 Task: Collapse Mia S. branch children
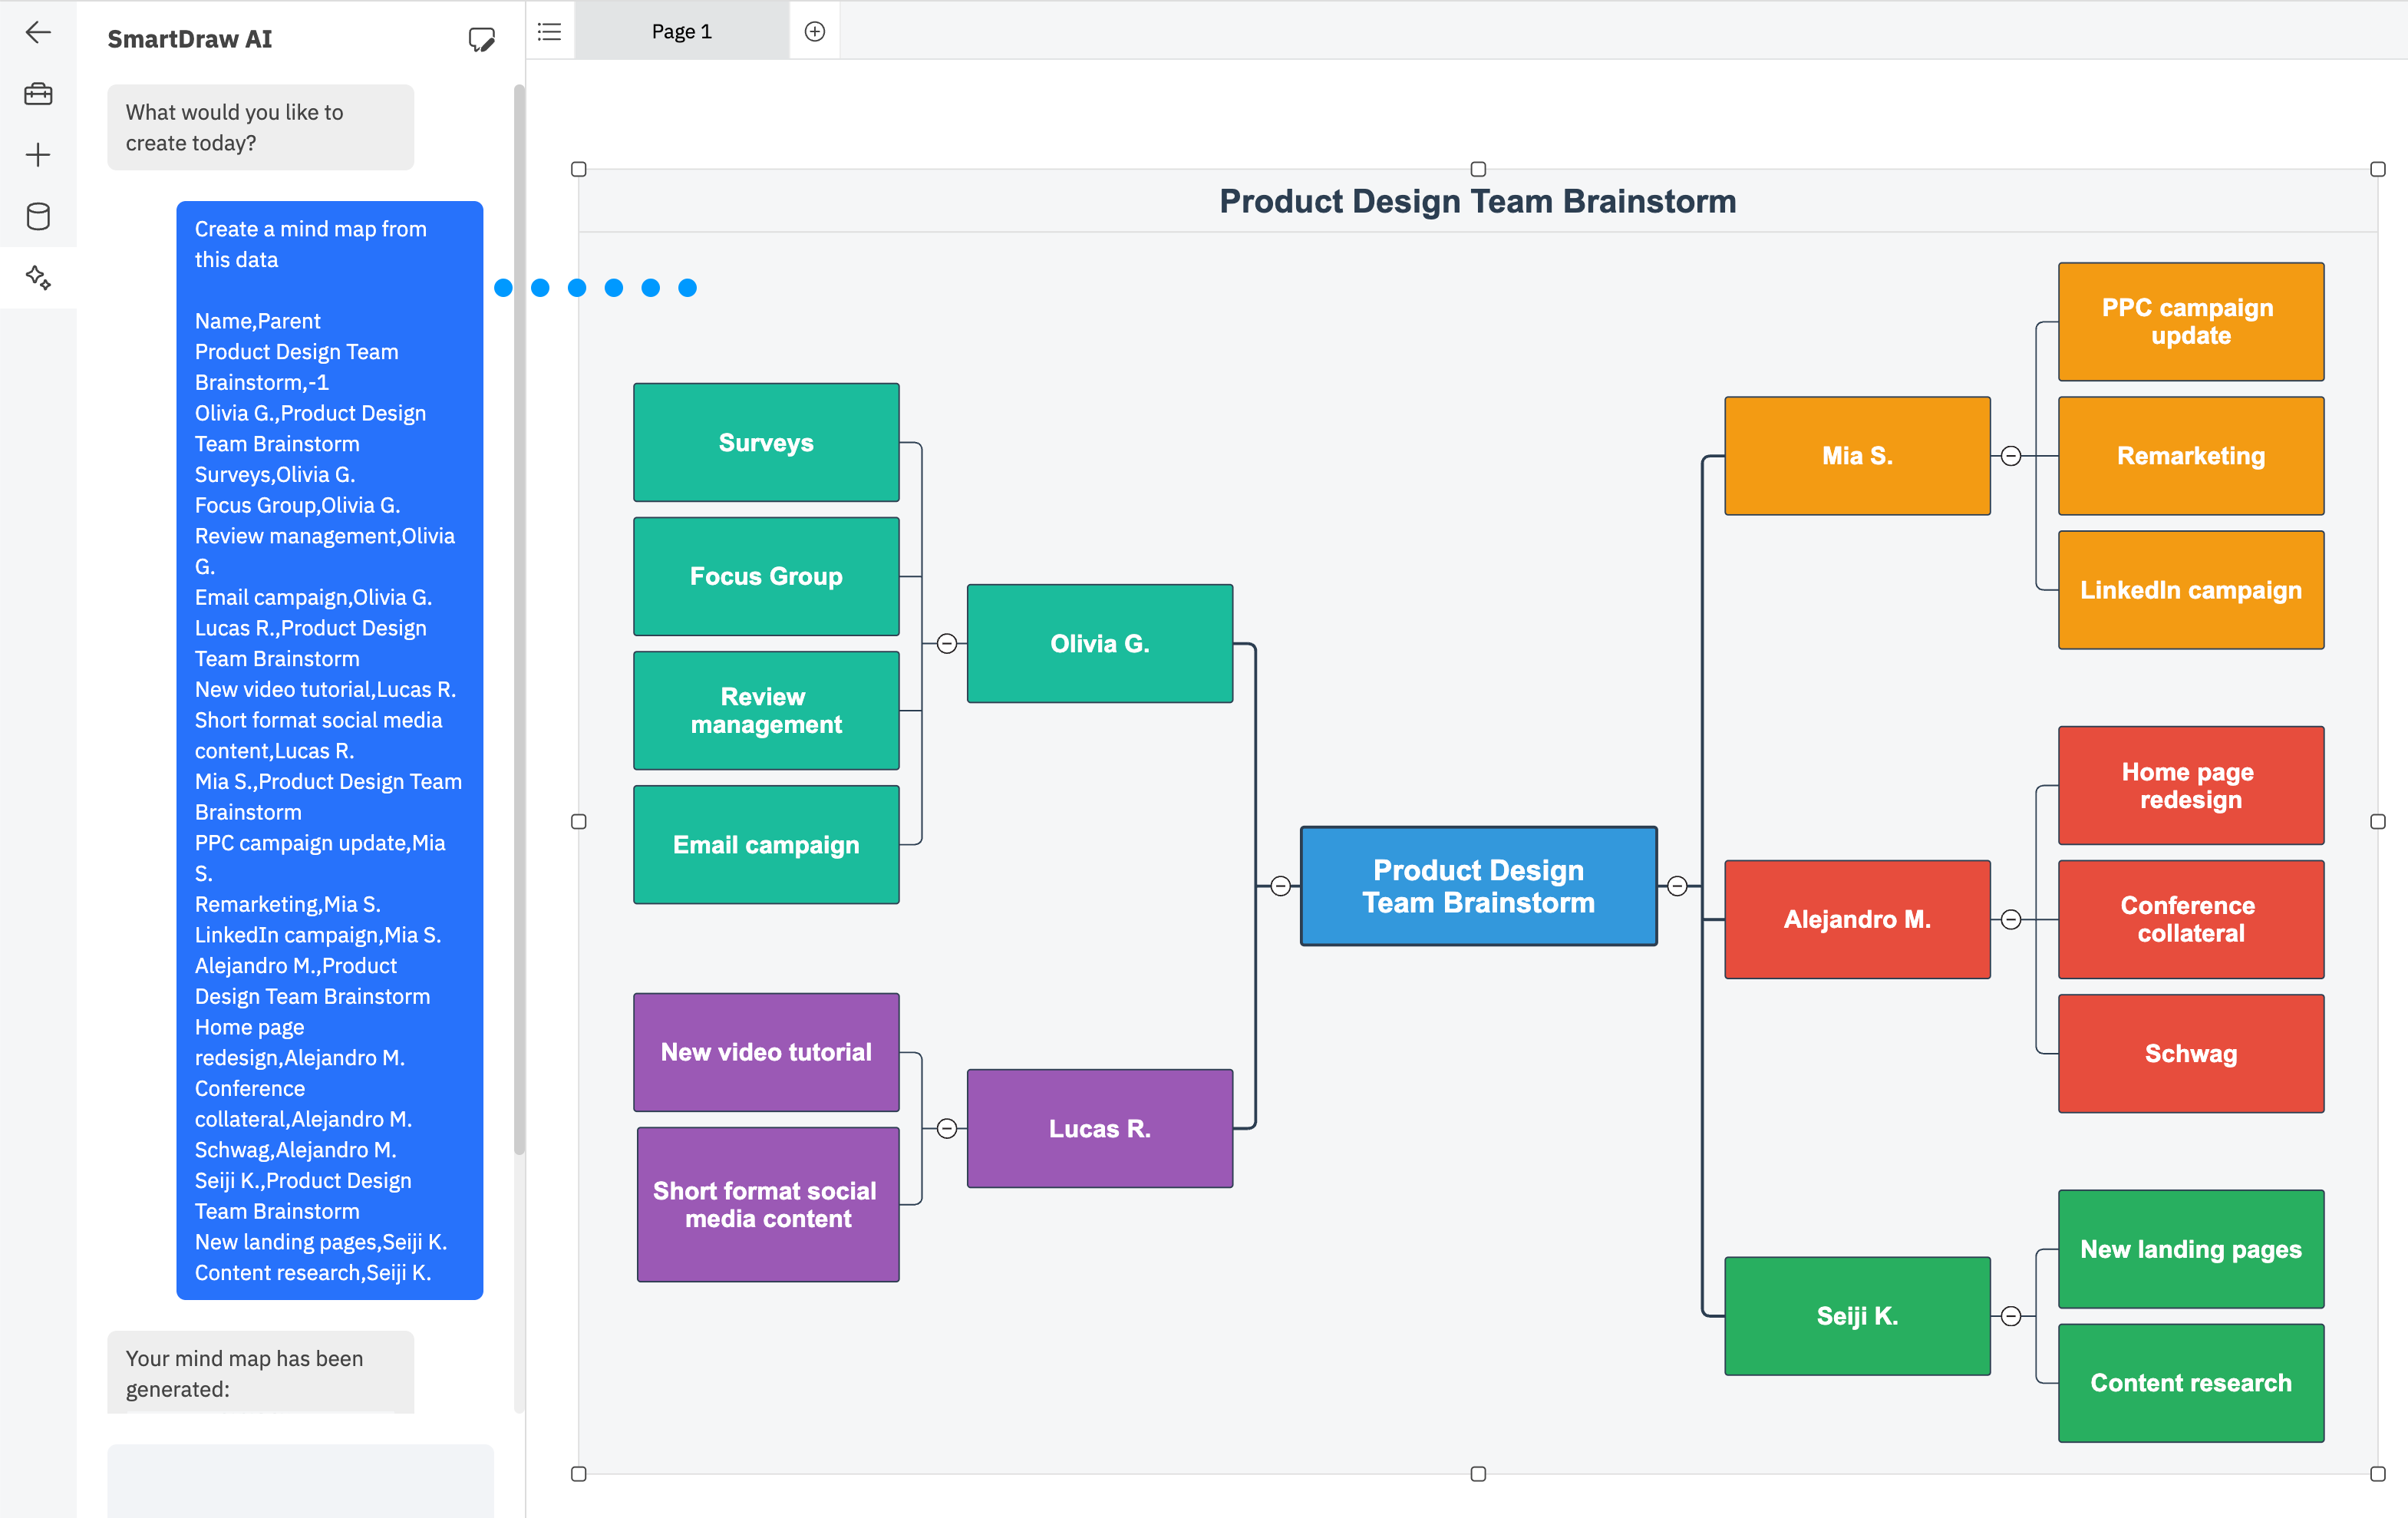[2011, 456]
